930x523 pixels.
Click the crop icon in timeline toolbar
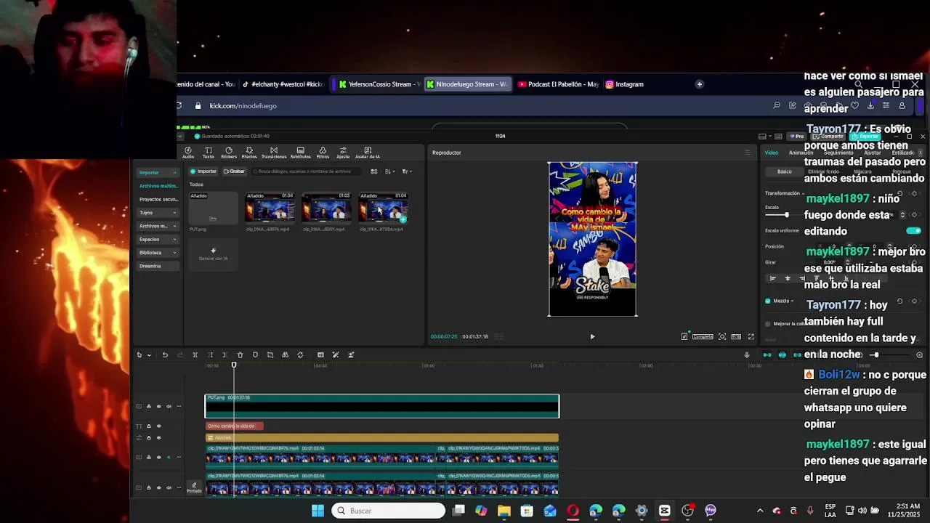270,355
